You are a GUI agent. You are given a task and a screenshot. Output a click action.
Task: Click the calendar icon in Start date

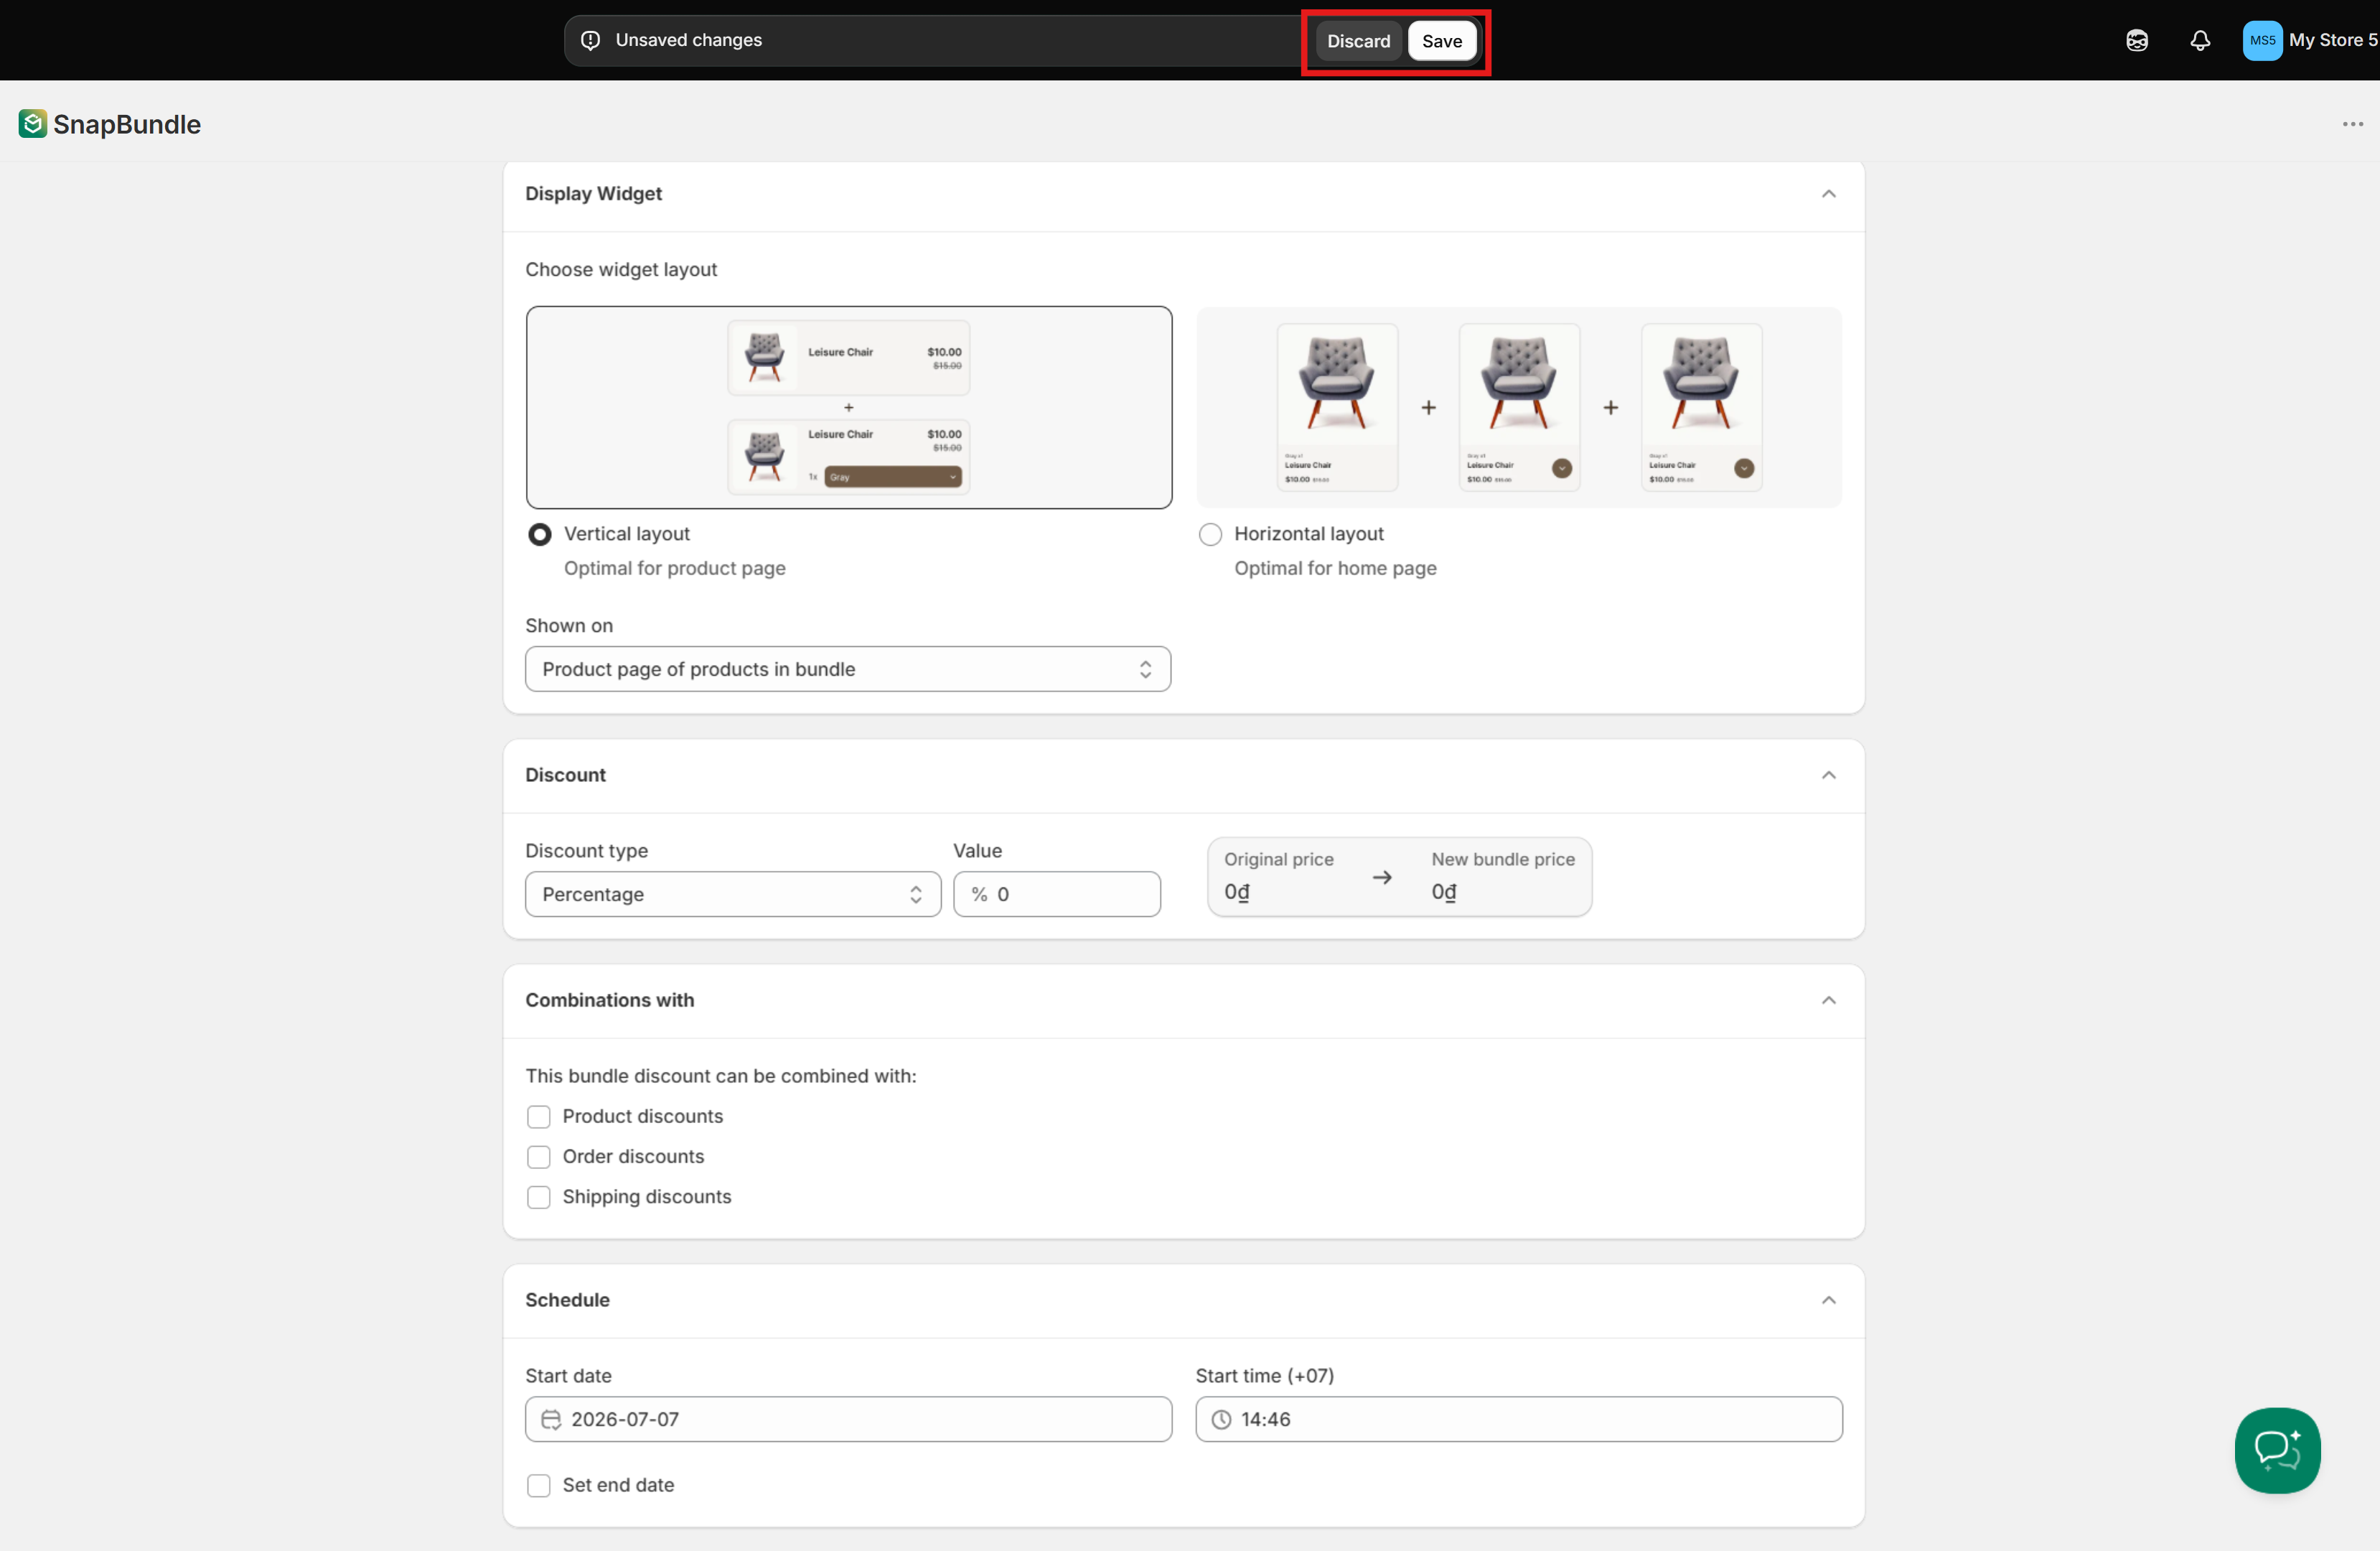[x=551, y=1419]
